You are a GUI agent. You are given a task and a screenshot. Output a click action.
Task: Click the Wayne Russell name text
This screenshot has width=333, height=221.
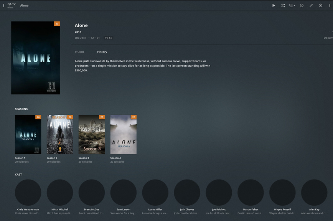tap(282, 209)
